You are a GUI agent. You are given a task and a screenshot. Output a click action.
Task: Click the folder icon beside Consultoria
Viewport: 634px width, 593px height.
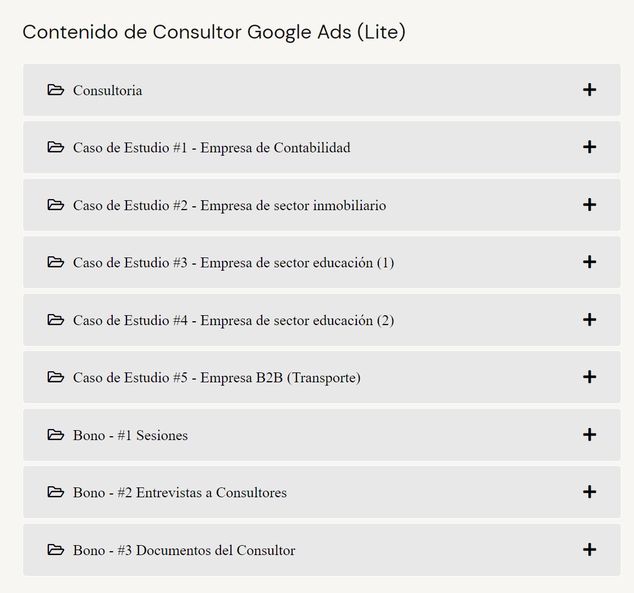56,90
